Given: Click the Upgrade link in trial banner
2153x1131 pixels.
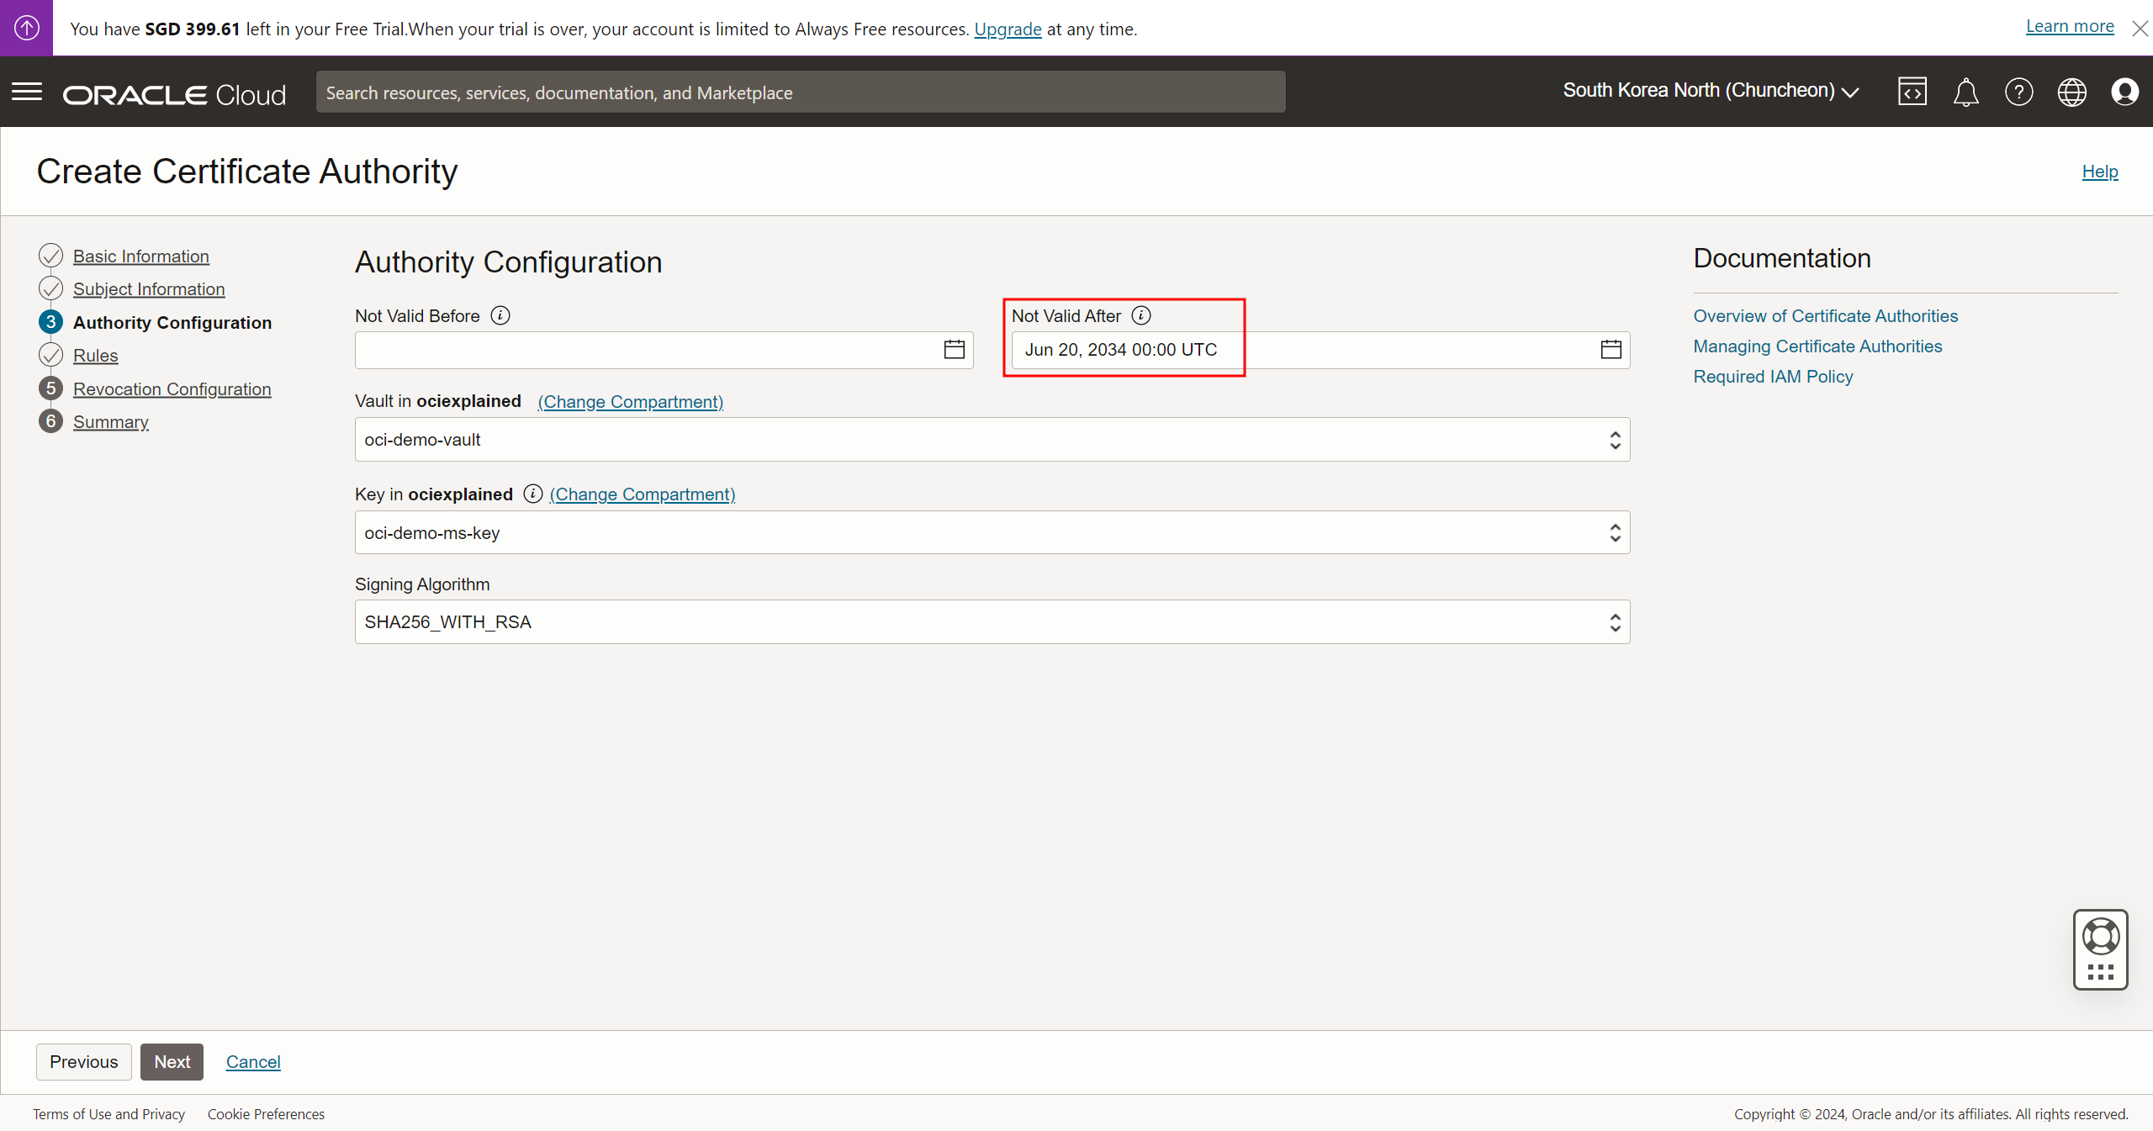Looking at the screenshot, I should 1008,29.
